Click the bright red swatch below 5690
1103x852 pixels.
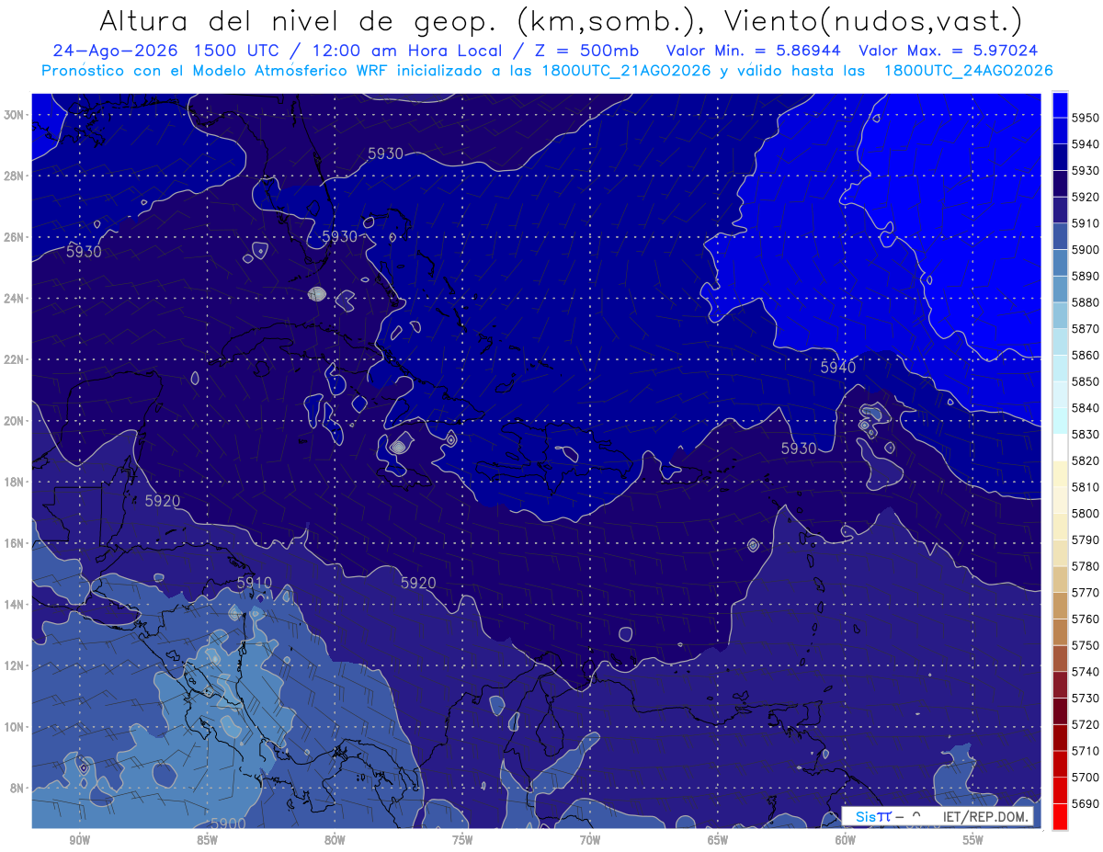point(1059,816)
